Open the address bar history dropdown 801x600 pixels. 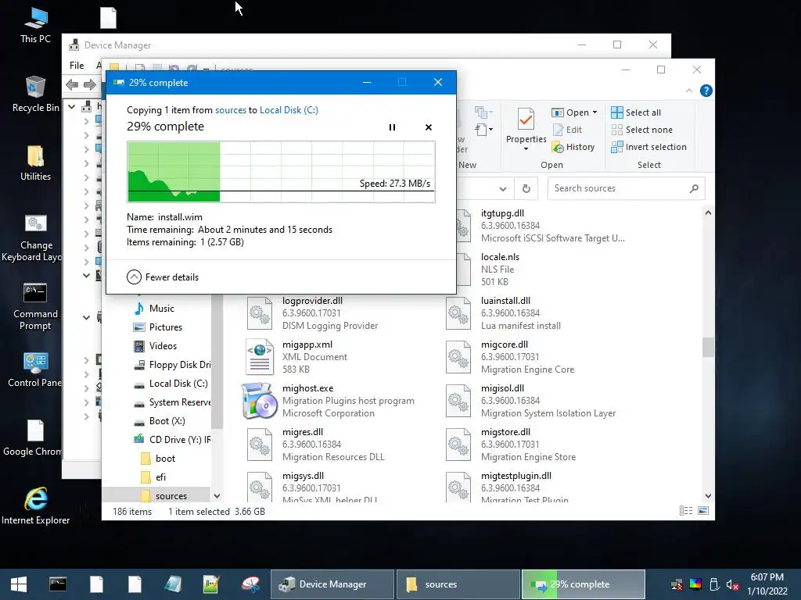(x=503, y=189)
